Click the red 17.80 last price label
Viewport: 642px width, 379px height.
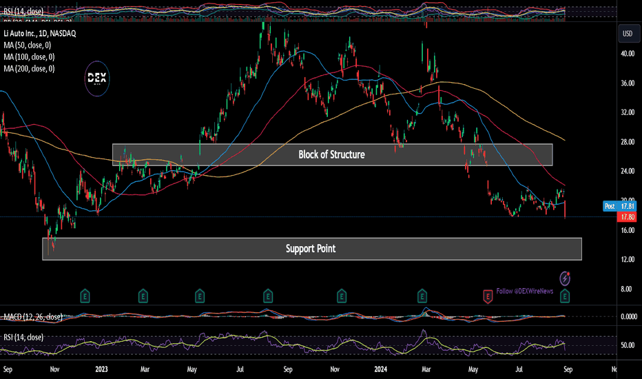628,217
